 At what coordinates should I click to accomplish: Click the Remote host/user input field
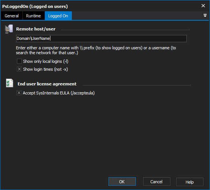pyautogui.click(x=101, y=38)
